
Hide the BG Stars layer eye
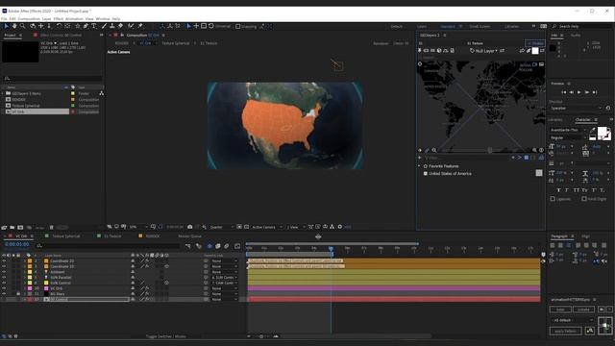point(4,294)
